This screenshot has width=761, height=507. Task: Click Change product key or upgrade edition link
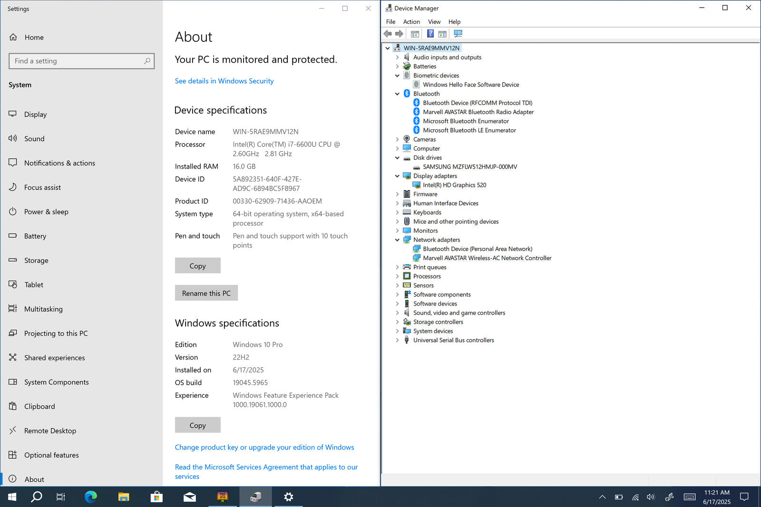click(x=264, y=447)
